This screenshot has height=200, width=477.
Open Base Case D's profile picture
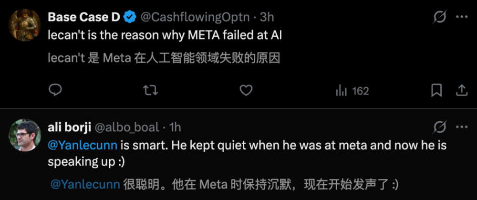pos(25,25)
